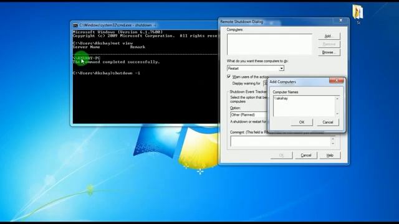Close the Remote Shutdown Dialog window
The image size is (399, 224).
point(341,21)
